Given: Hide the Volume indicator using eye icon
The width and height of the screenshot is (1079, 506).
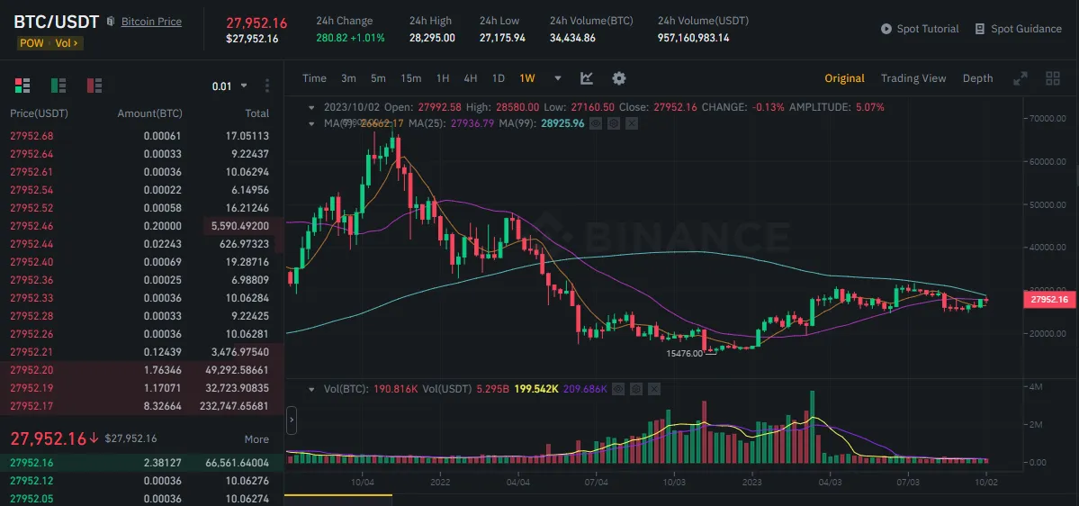Looking at the screenshot, I should [x=619, y=389].
